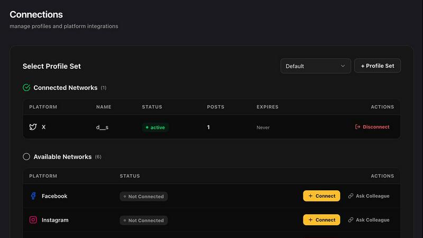Viewport: 423px width, 238px height.
Task: Click the posts count 1
Action: point(208,127)
